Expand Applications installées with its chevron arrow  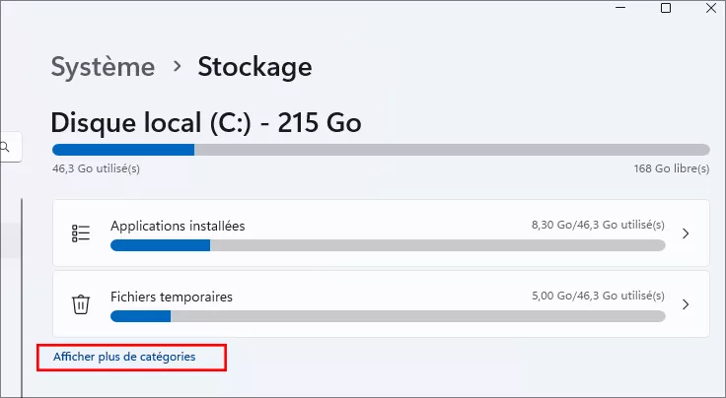pyautogui.click(x=686, y=233)
